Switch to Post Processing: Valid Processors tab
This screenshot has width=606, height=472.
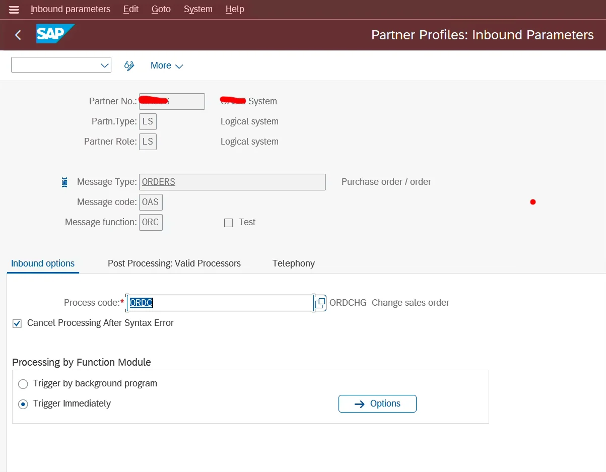(174, 263)
